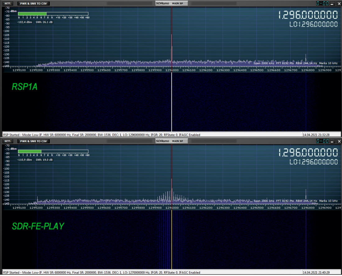This screenshot has width=342, height=276.
Task: Click status text with LO: 1296000000 Hz
Action: (x=101, y=135)
